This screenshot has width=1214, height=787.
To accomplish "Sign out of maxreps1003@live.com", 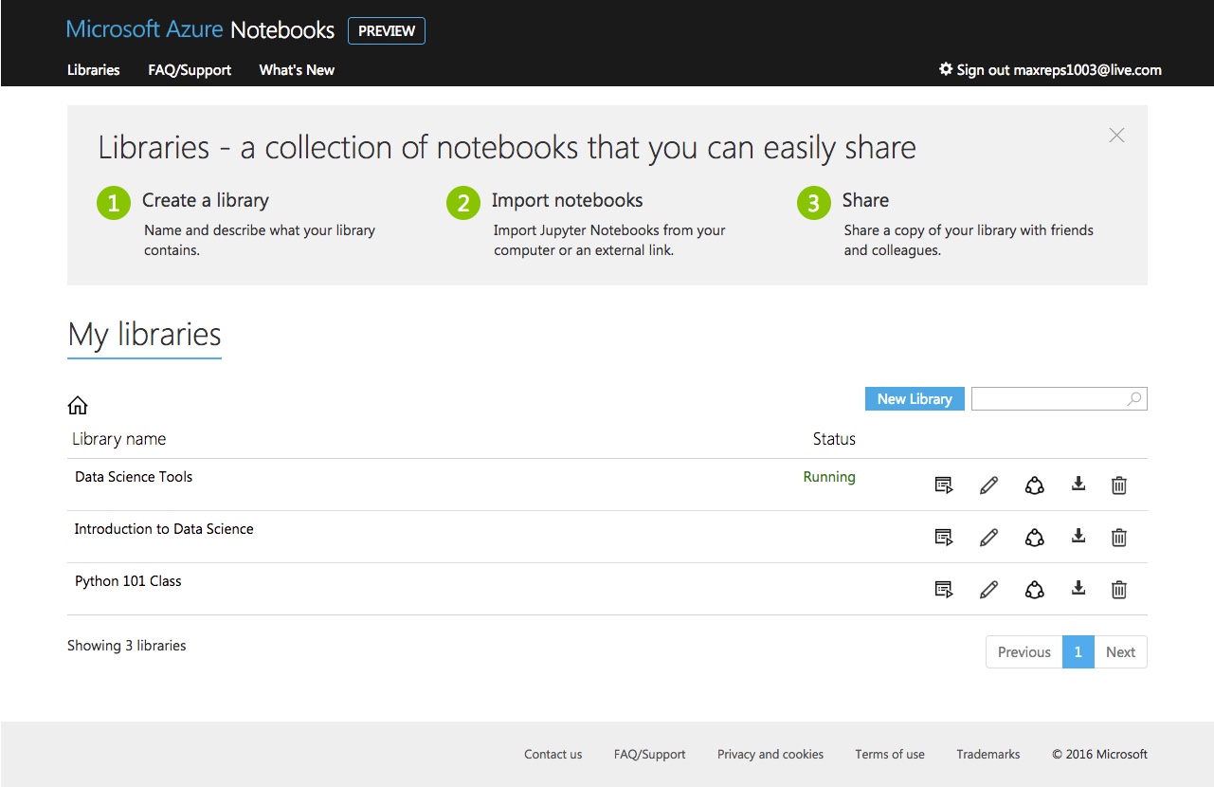I will point(1059,70).
